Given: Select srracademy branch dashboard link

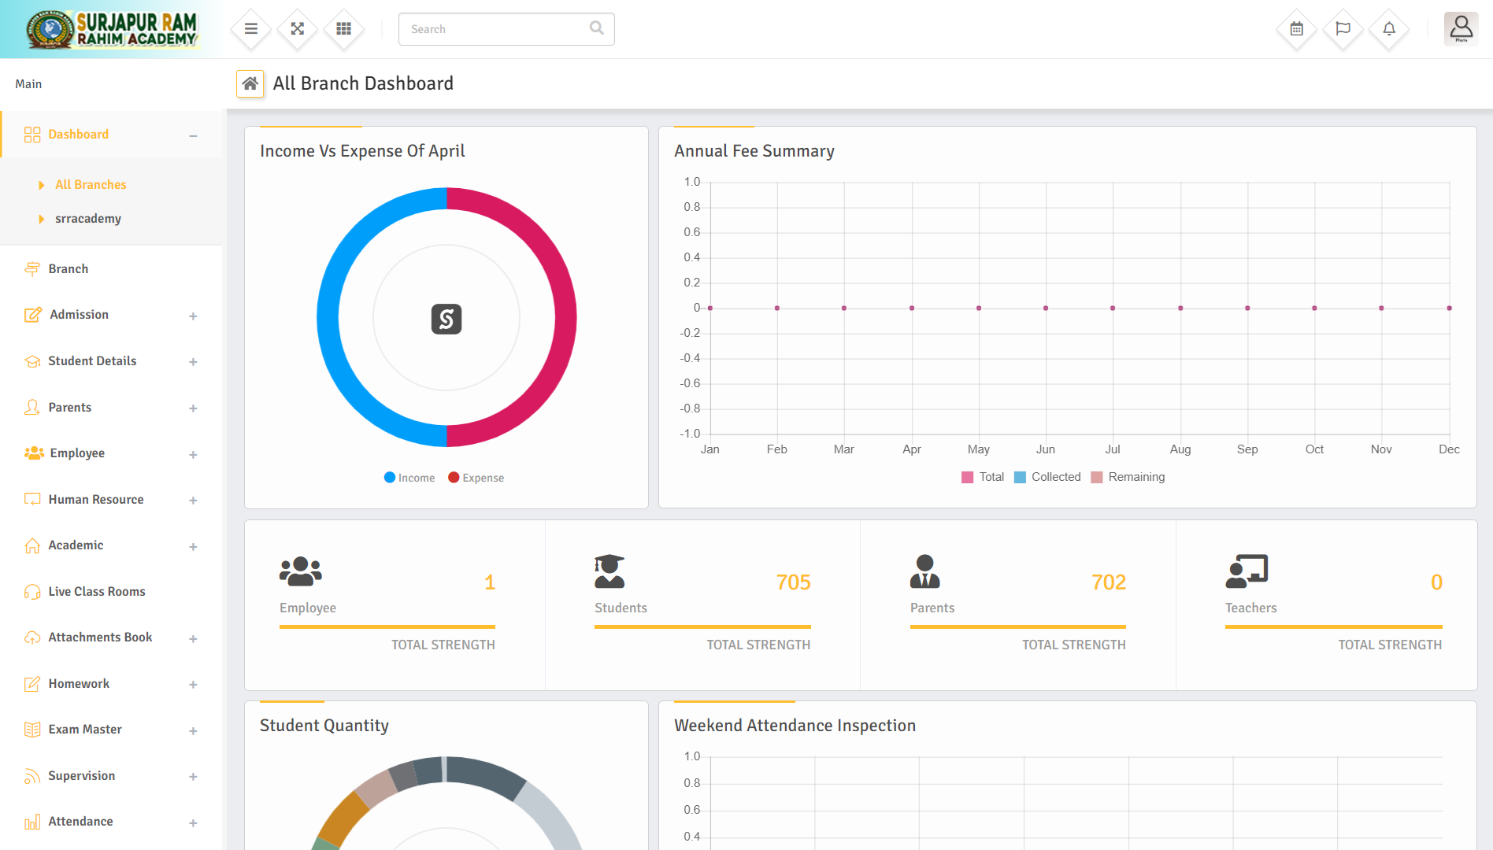Looking at the screenshot, I should click(88, 219).
